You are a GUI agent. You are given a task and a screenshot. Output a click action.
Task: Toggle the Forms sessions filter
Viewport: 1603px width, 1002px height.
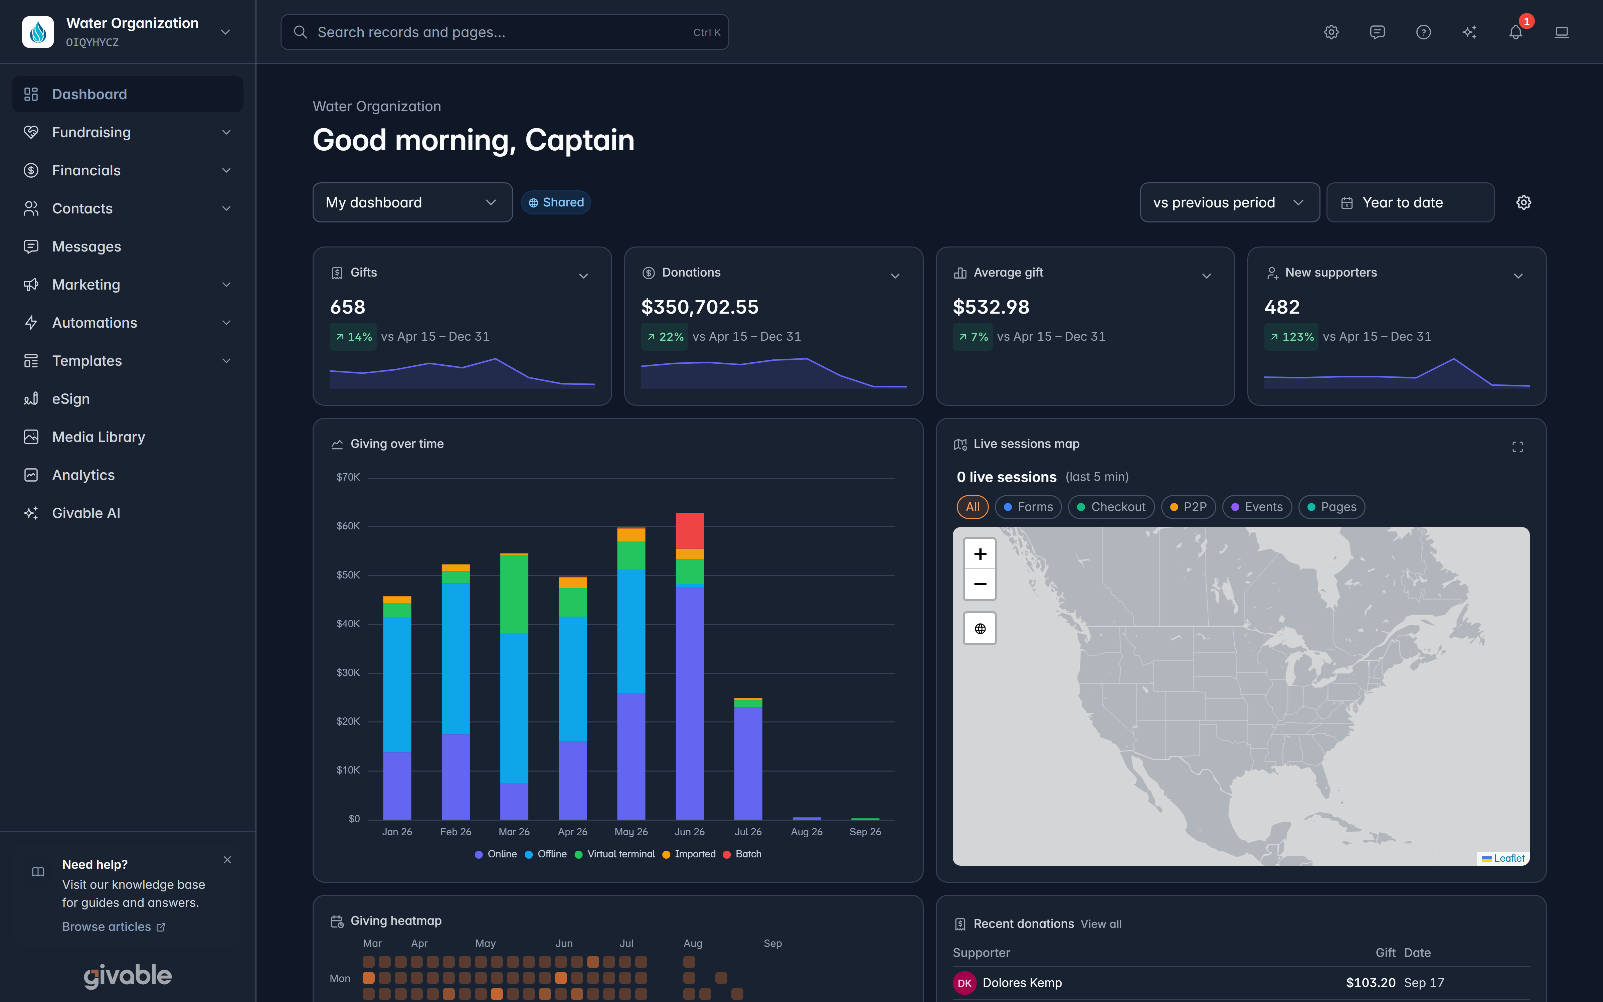(x=1028, y=507)
